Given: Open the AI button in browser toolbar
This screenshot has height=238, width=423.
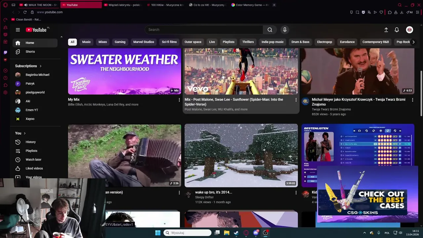Looking at the screenshot, I should tap(410, 12).
